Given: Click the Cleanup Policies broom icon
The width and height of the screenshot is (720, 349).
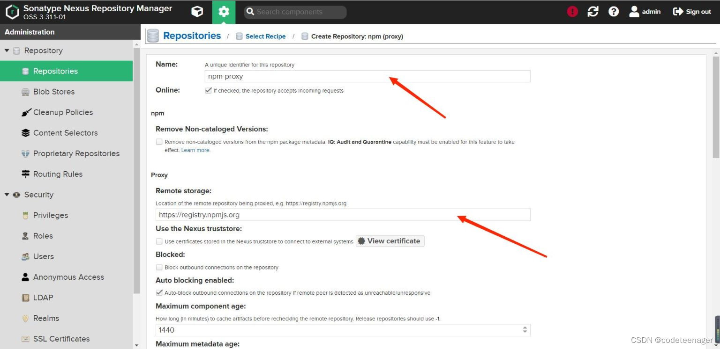Looking at the screenshot, I should coord(26,112).
